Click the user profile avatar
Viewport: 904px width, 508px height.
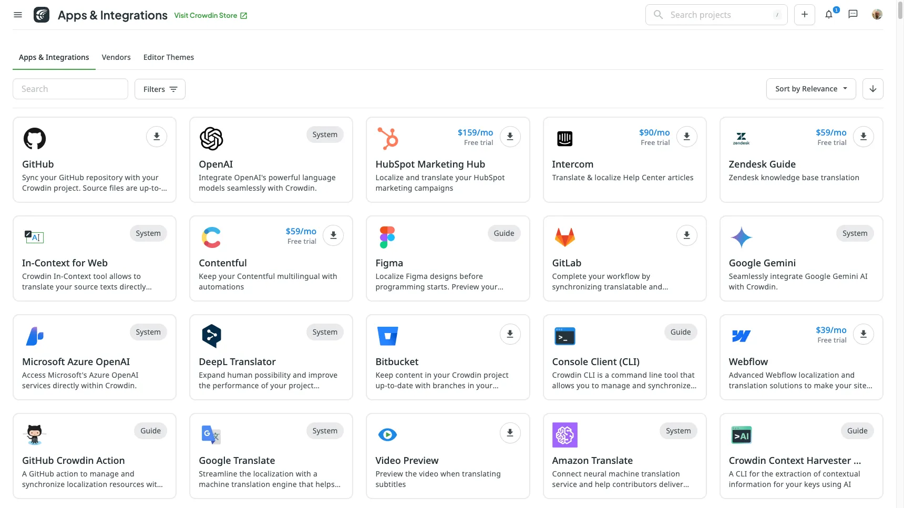[877, 15]
